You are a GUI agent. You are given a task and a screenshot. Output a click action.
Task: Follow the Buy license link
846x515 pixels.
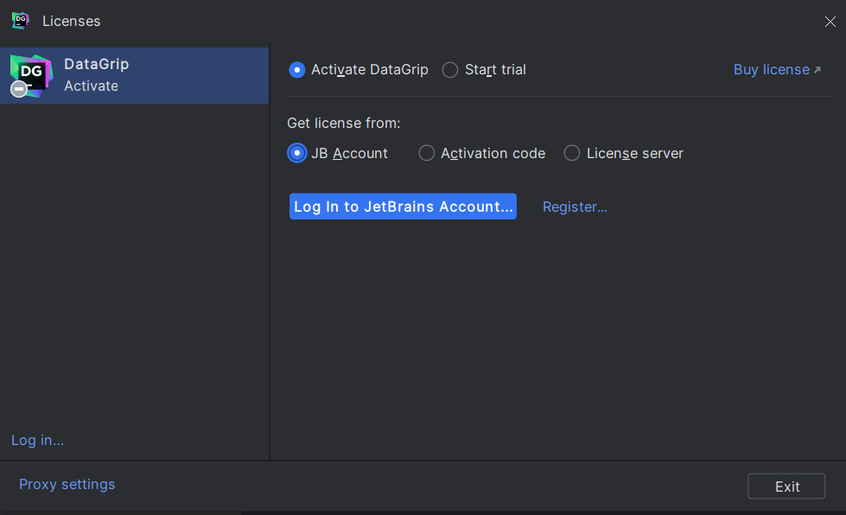click(x=771, y=70)
